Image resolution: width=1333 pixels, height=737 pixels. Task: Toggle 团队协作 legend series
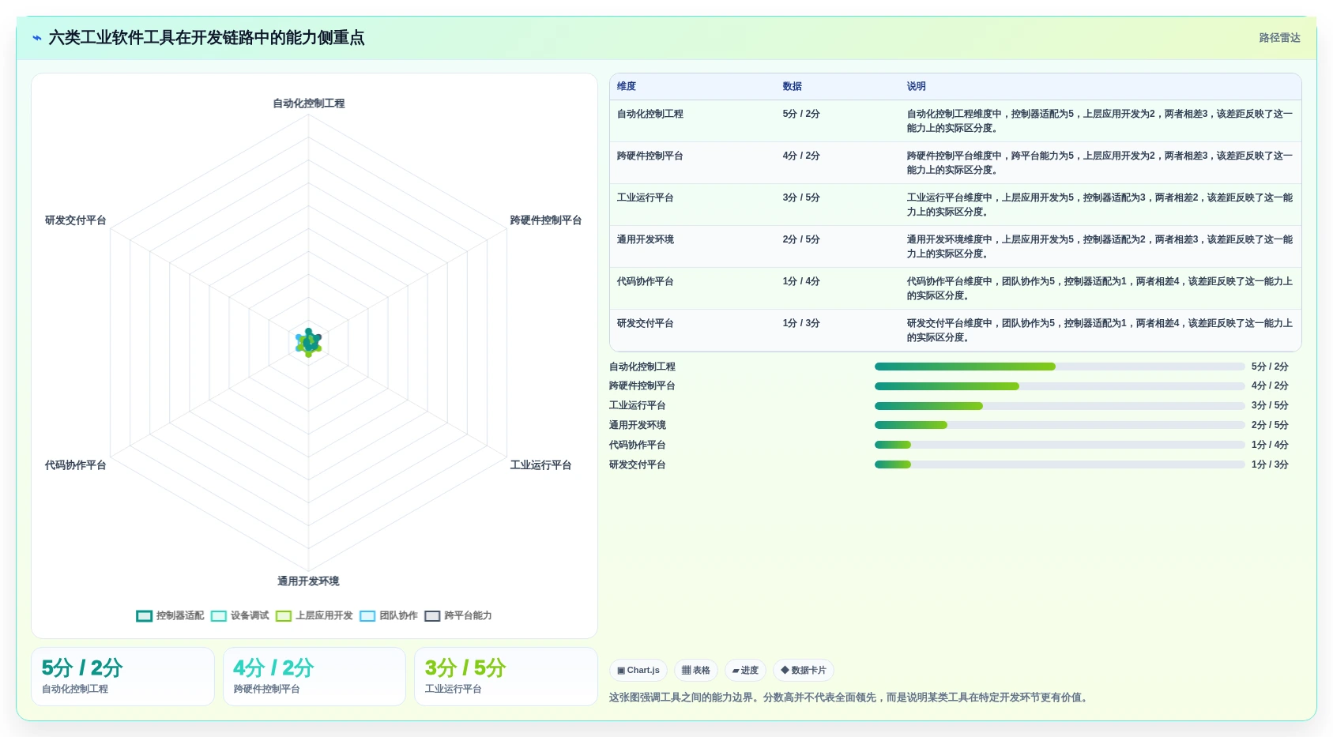389,615
